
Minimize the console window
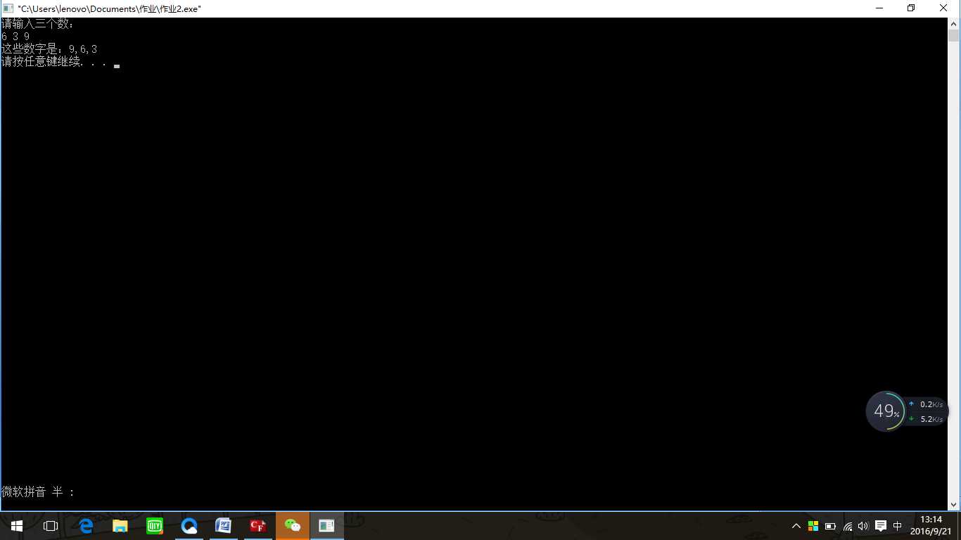click(x=879, y=8)
